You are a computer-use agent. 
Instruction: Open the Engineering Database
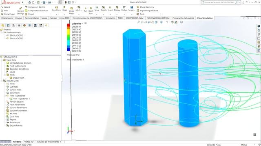click(x=147, y=11)
